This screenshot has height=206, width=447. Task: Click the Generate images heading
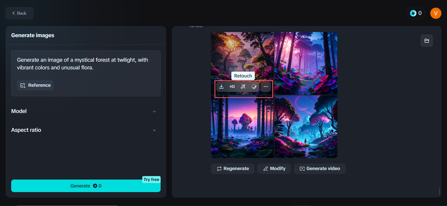click(33, 35)
